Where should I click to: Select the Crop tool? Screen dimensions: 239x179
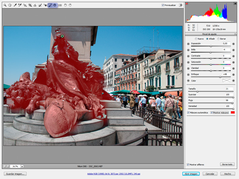30,5
